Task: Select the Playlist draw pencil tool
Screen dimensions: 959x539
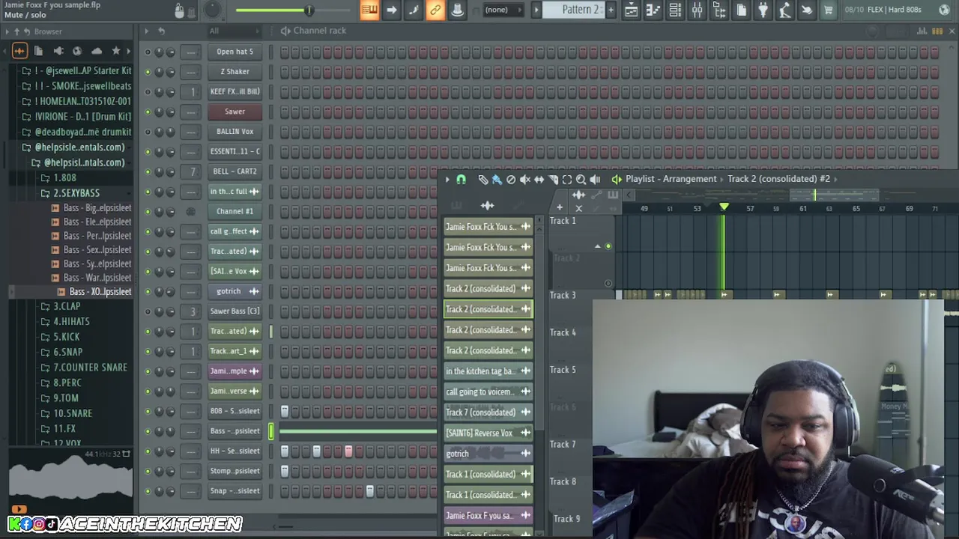Action: click(x=482, y=180)
